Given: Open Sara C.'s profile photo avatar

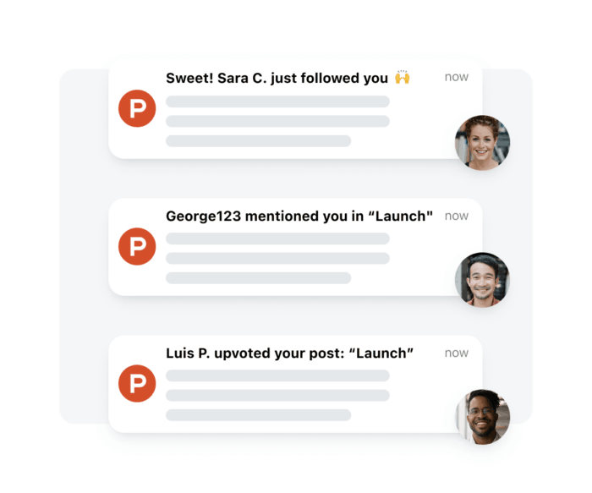Looking at the screenshot, I should [x=482, y=142].
